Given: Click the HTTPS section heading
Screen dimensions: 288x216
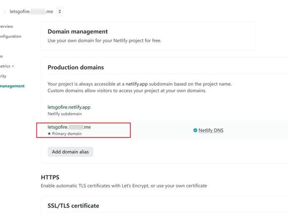Looking at the screenshot, I should click(50, 177).
